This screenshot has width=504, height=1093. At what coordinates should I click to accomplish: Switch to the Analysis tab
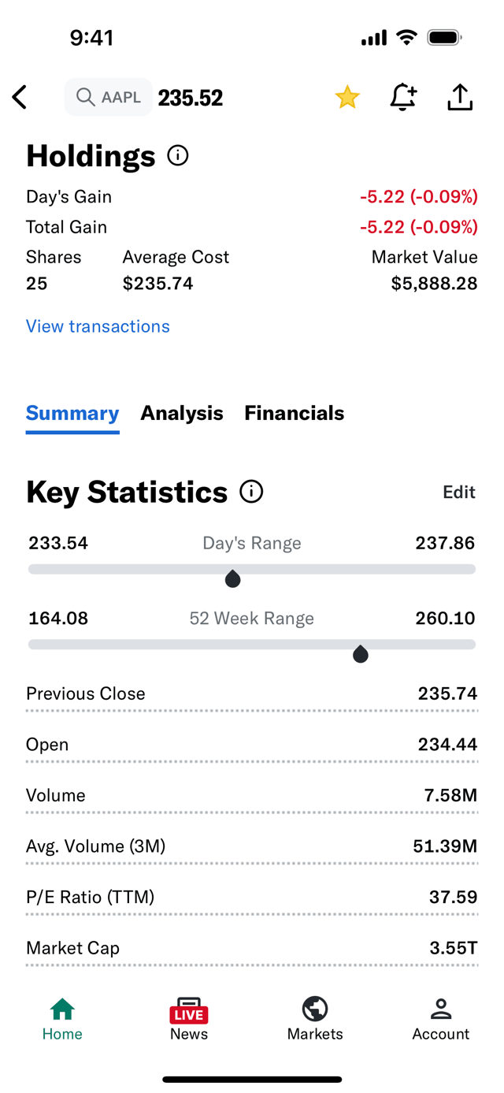tap(182, 413)
